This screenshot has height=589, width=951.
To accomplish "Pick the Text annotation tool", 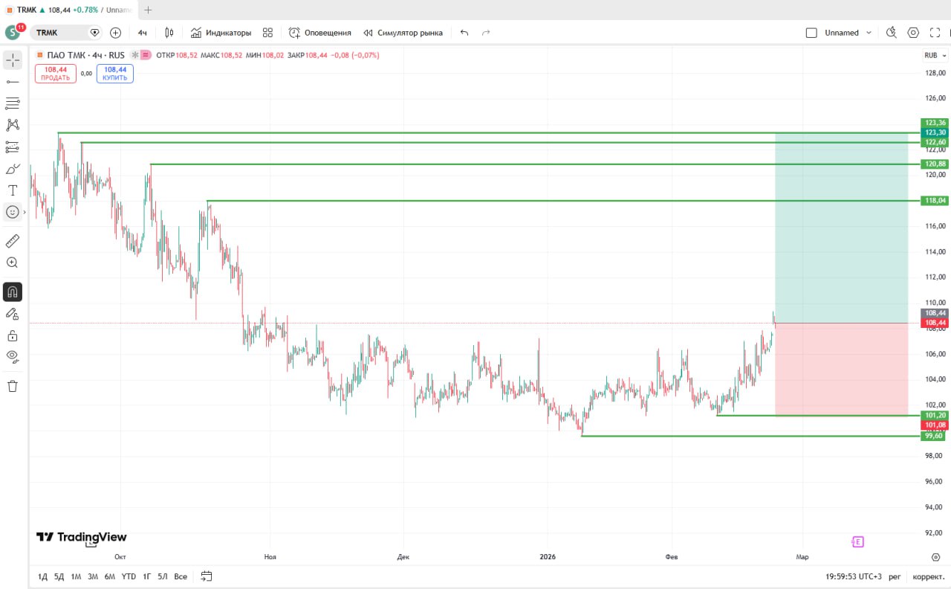I will (x=13, y=190).
